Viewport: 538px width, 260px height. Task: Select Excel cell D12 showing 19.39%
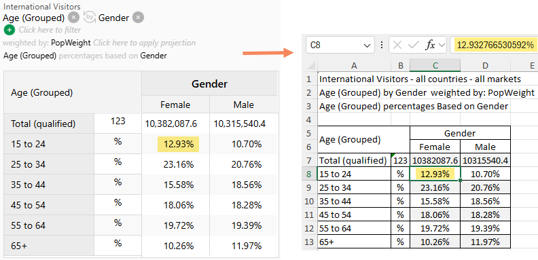(485, 228)
